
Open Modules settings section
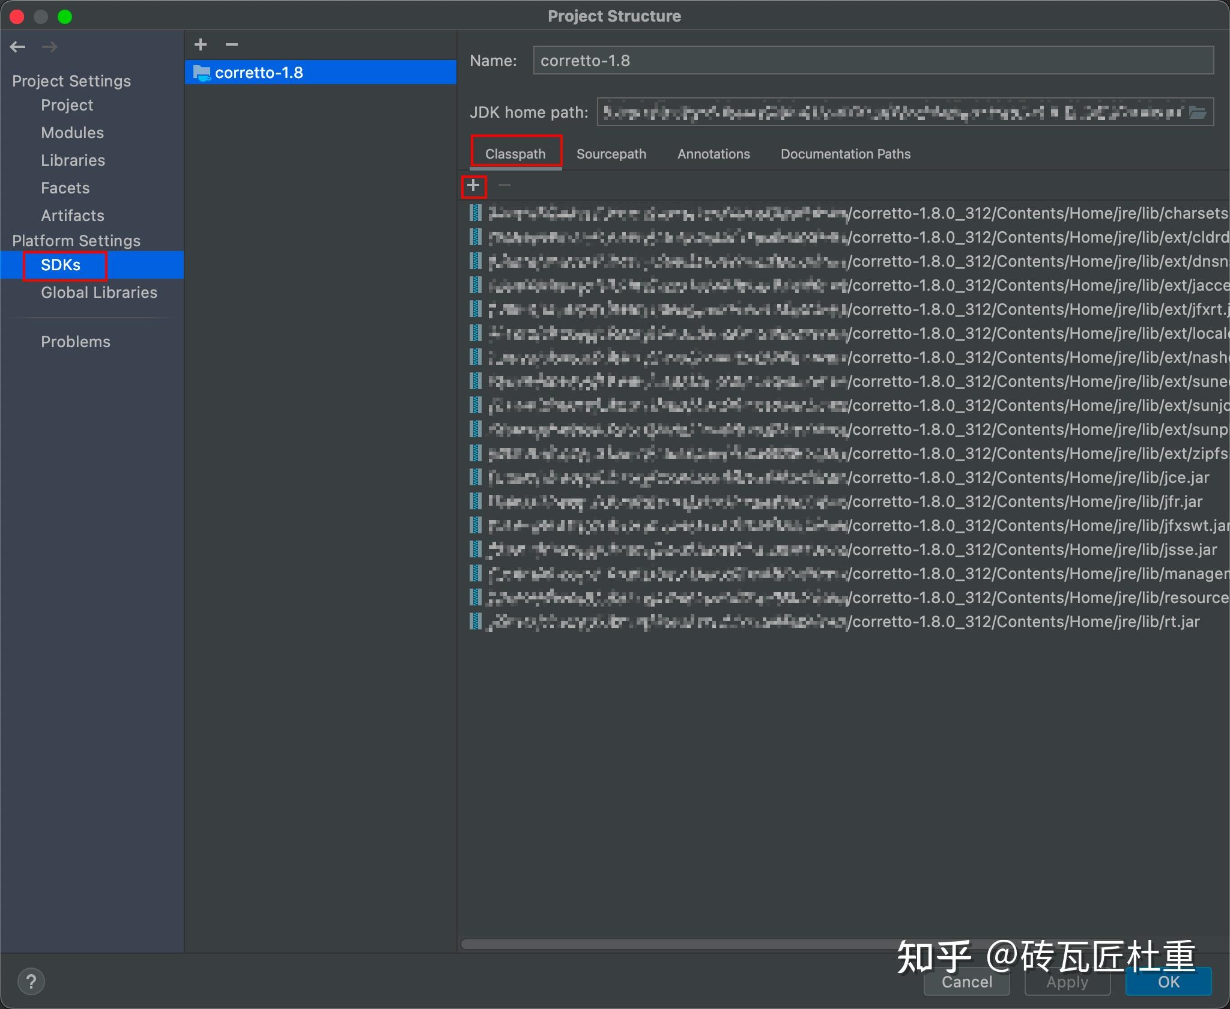pyautogui.click(x=73, y=133)
